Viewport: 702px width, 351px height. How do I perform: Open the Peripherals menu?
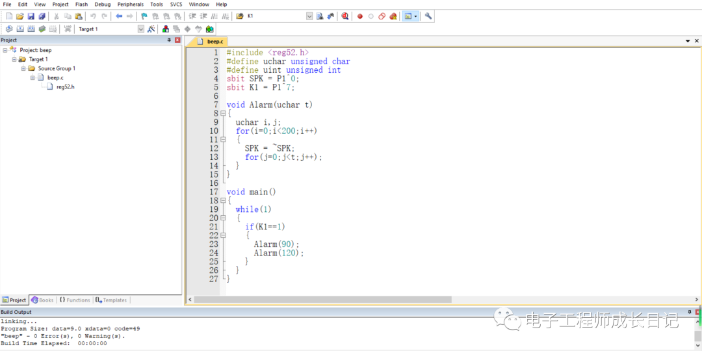click(130, 5)
